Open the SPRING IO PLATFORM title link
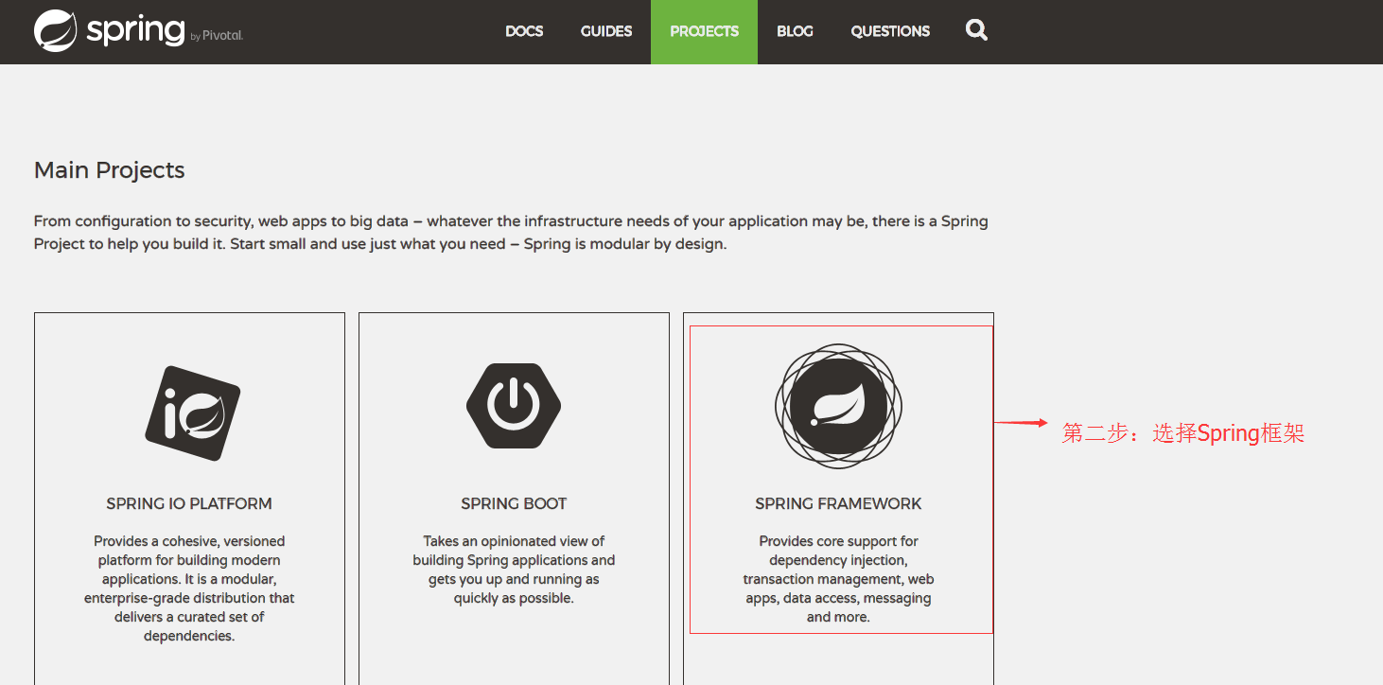 click(x=189, y=503)
